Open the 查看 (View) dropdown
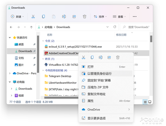 (x=119, y=17)
